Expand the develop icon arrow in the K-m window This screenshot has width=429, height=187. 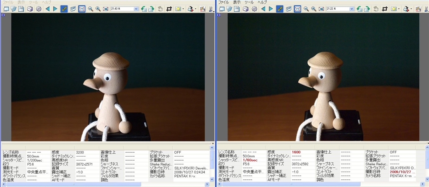click(411, 9)
